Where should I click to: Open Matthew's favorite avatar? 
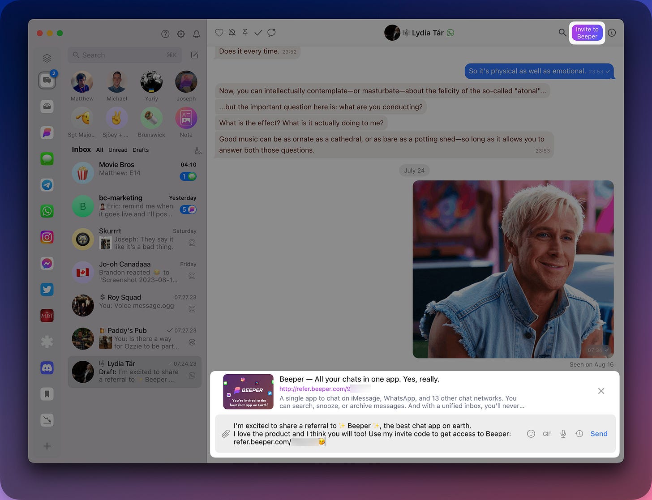pos(82,82)
